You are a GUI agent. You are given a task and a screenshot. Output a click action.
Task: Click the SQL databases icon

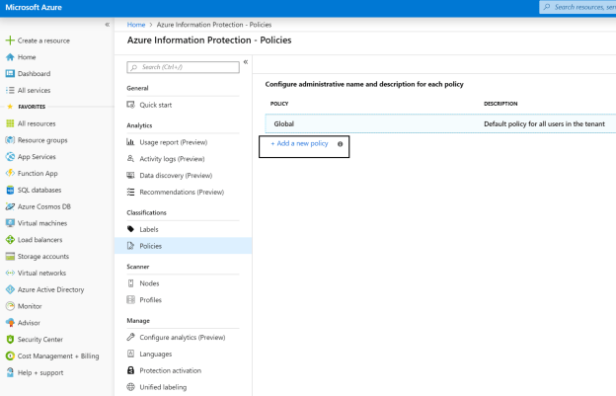pyautogui.click(x=10, y=191)
